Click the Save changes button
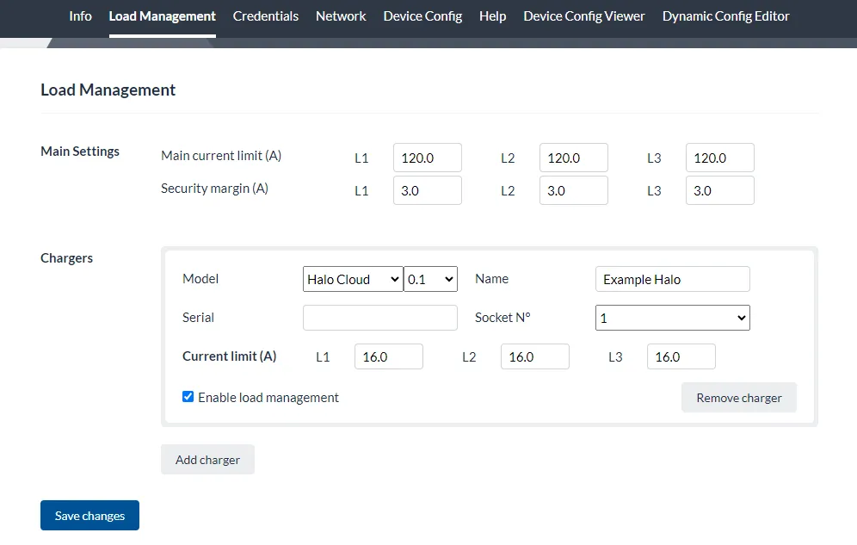857x545 pixels. [89, 516]
